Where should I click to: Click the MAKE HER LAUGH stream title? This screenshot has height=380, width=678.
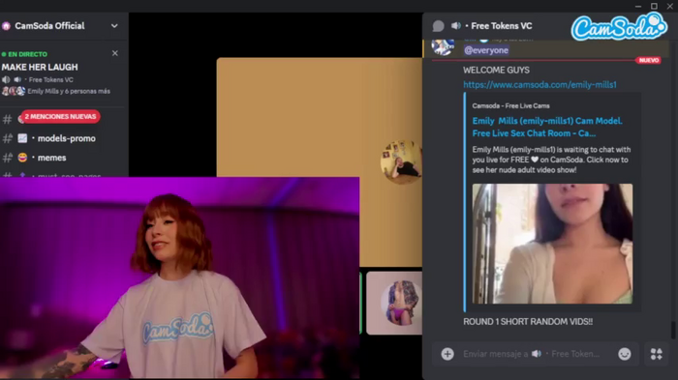[x=40, y=68]
